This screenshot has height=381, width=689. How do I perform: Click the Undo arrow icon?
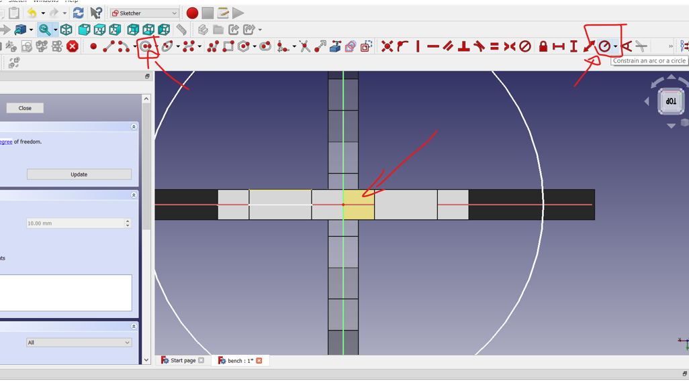pos(32,13)
